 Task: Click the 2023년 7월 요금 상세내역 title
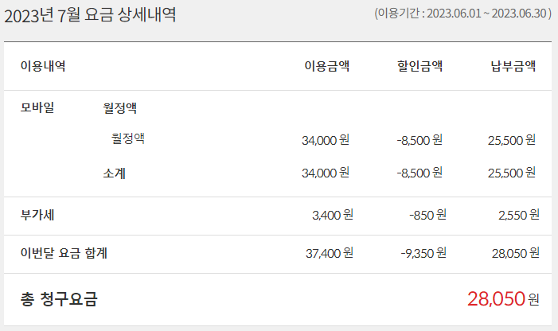click(x=91, y=14)
